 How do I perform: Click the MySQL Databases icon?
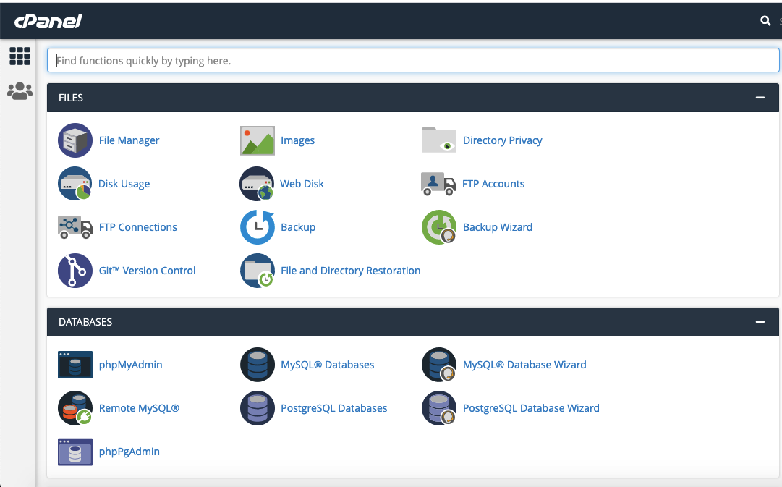click(258, 365)
